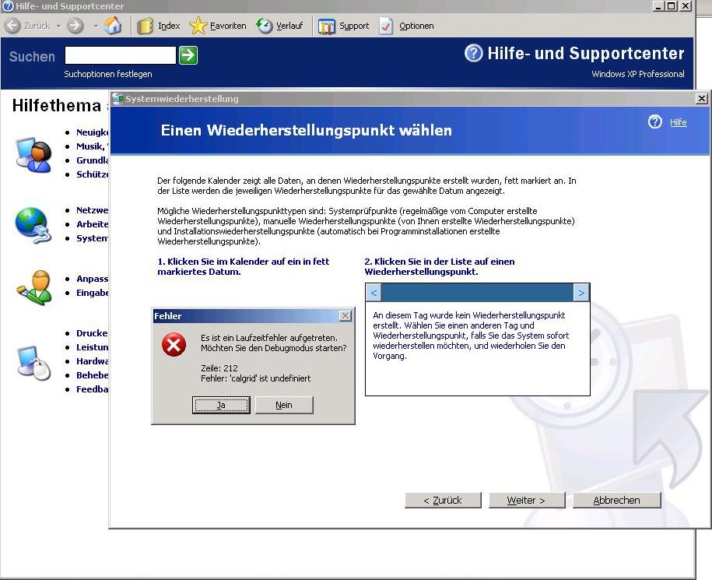
Task: Open the Behebe... help topic link
Action: point(92,375)
